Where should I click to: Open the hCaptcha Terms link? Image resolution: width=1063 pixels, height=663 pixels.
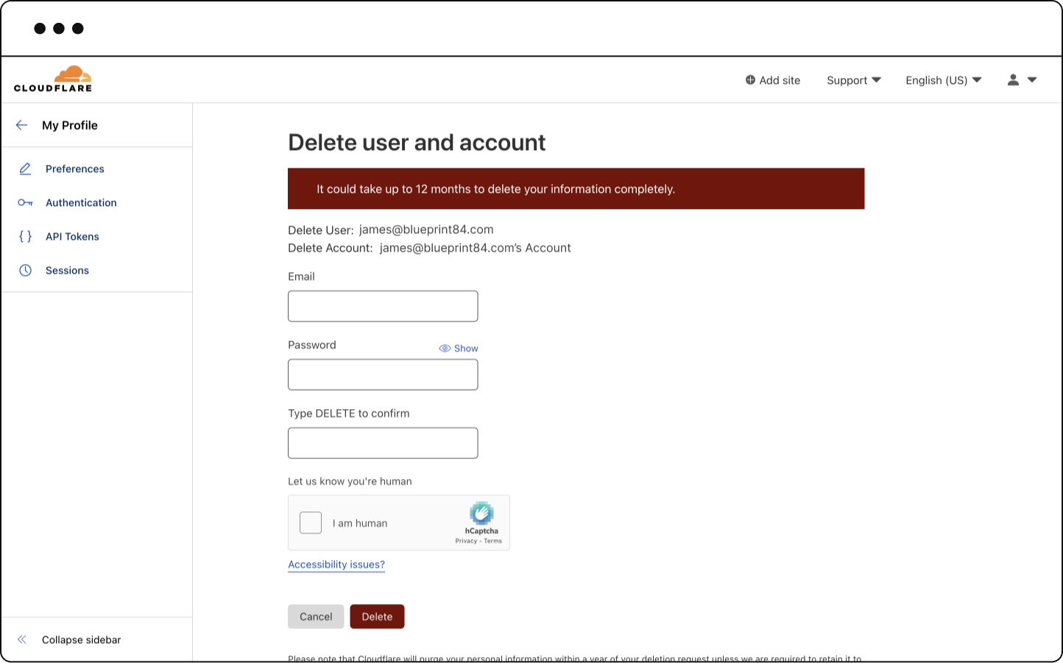click(493, 541)
